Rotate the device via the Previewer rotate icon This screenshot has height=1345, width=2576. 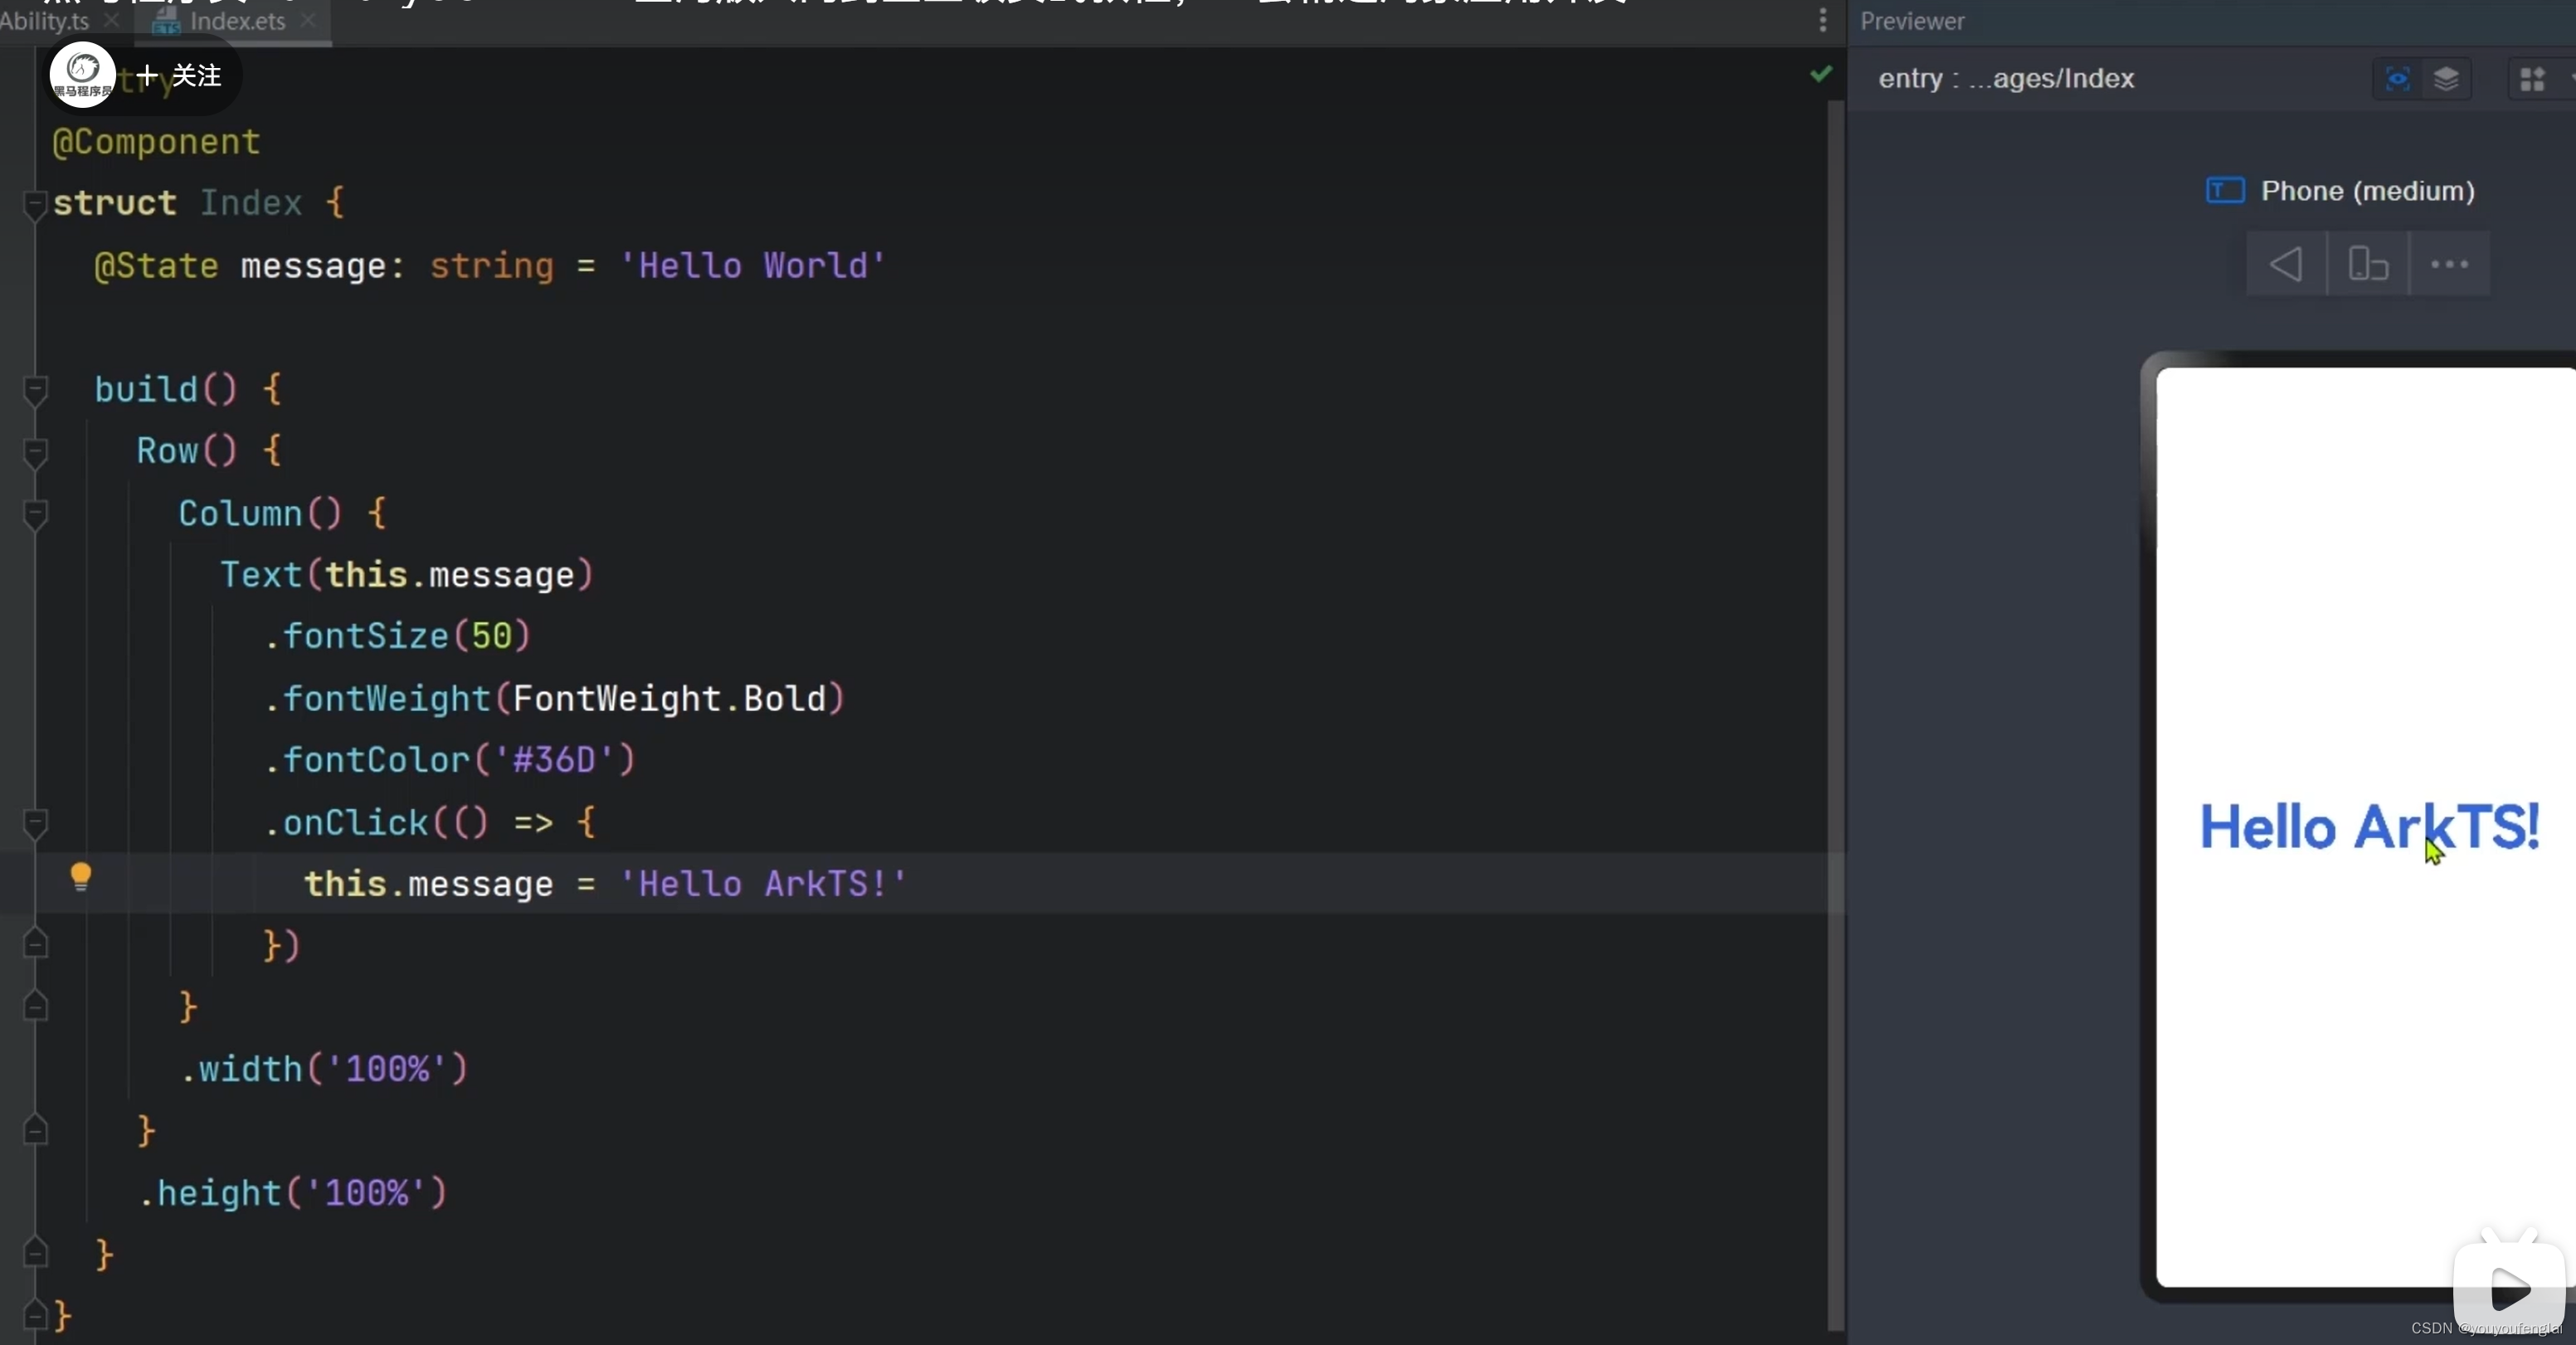pyautogui.click(x=2368, y=265)
